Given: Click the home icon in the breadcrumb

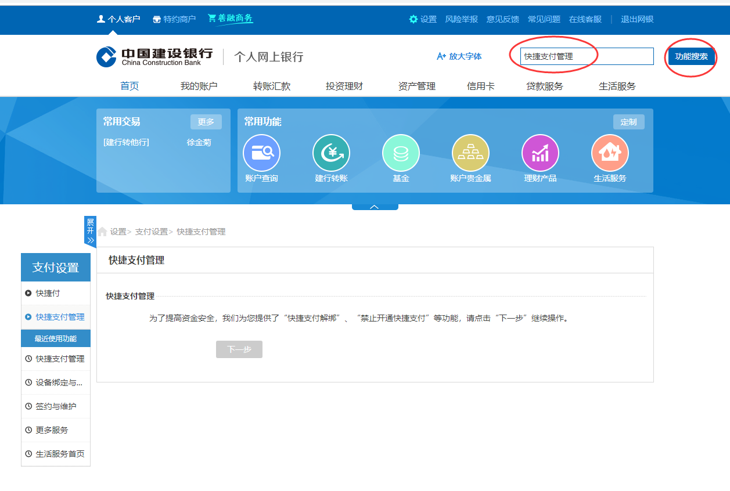Looking at the screenshot, I should click(102, 232).
